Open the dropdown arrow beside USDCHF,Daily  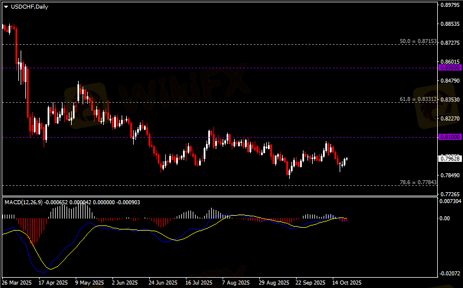click(6, 6)
